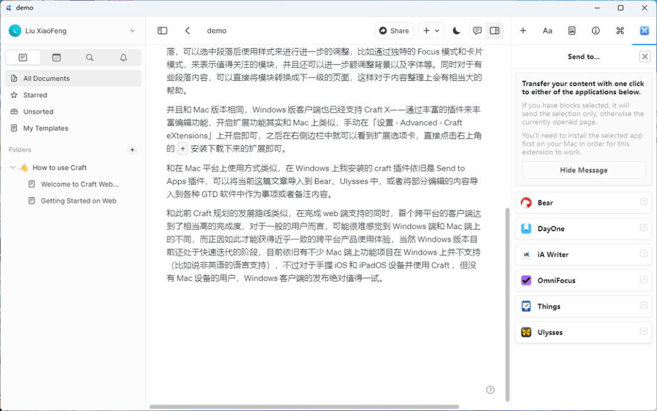Expand the Liu XiaoFeng account dropdown

click(133, 30)
